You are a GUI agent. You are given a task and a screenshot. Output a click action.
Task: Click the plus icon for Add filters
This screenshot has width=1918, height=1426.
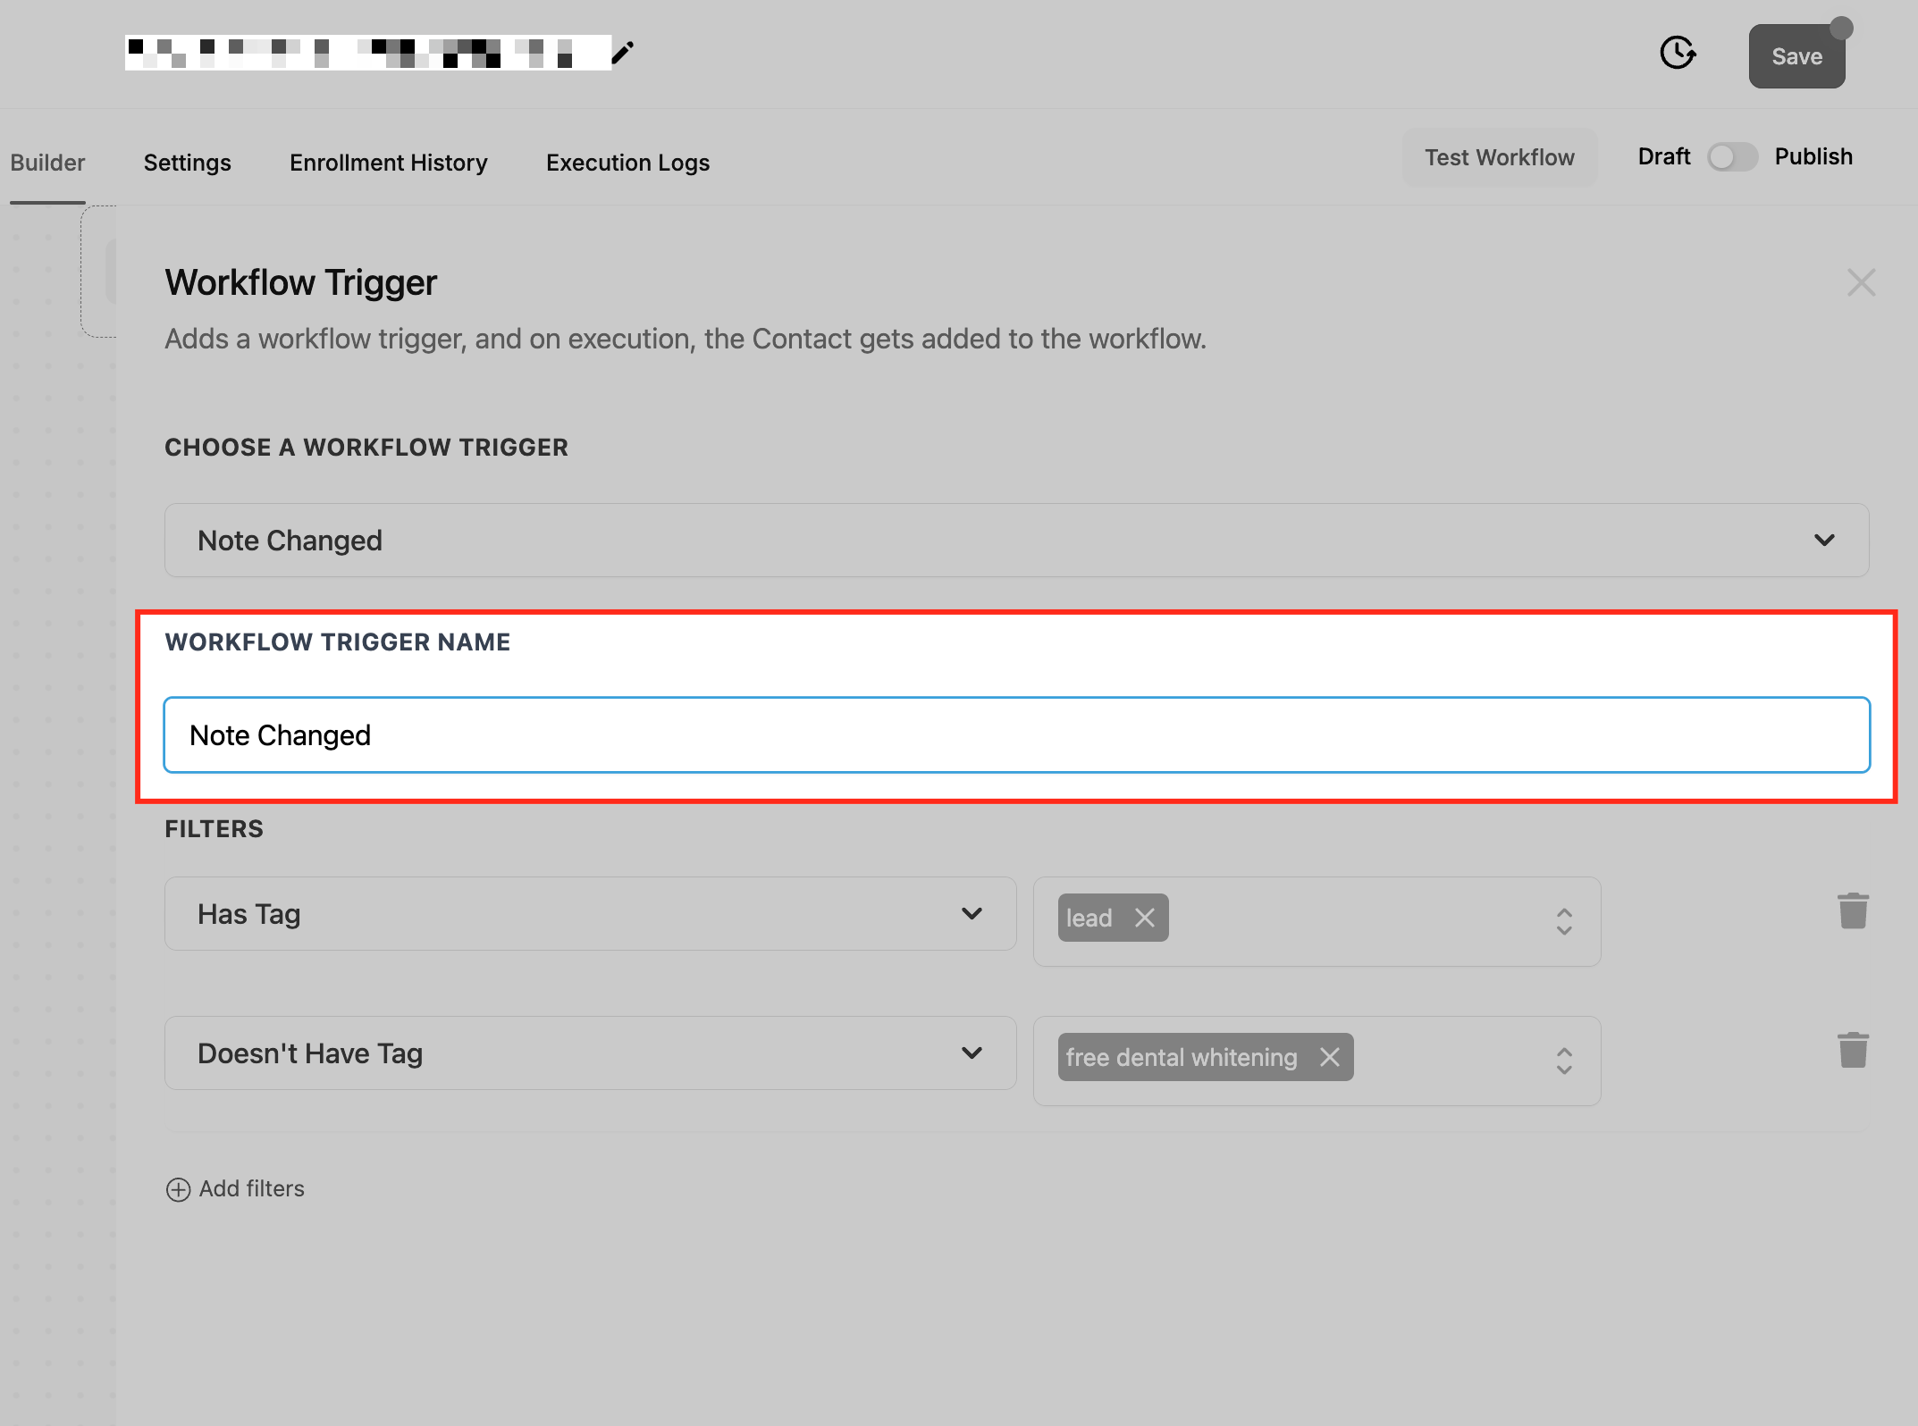pos(178,1189)
